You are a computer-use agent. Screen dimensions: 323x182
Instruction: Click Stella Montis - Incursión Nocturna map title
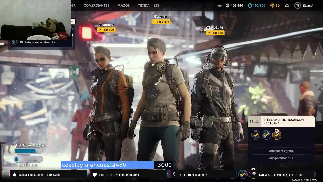284,121
